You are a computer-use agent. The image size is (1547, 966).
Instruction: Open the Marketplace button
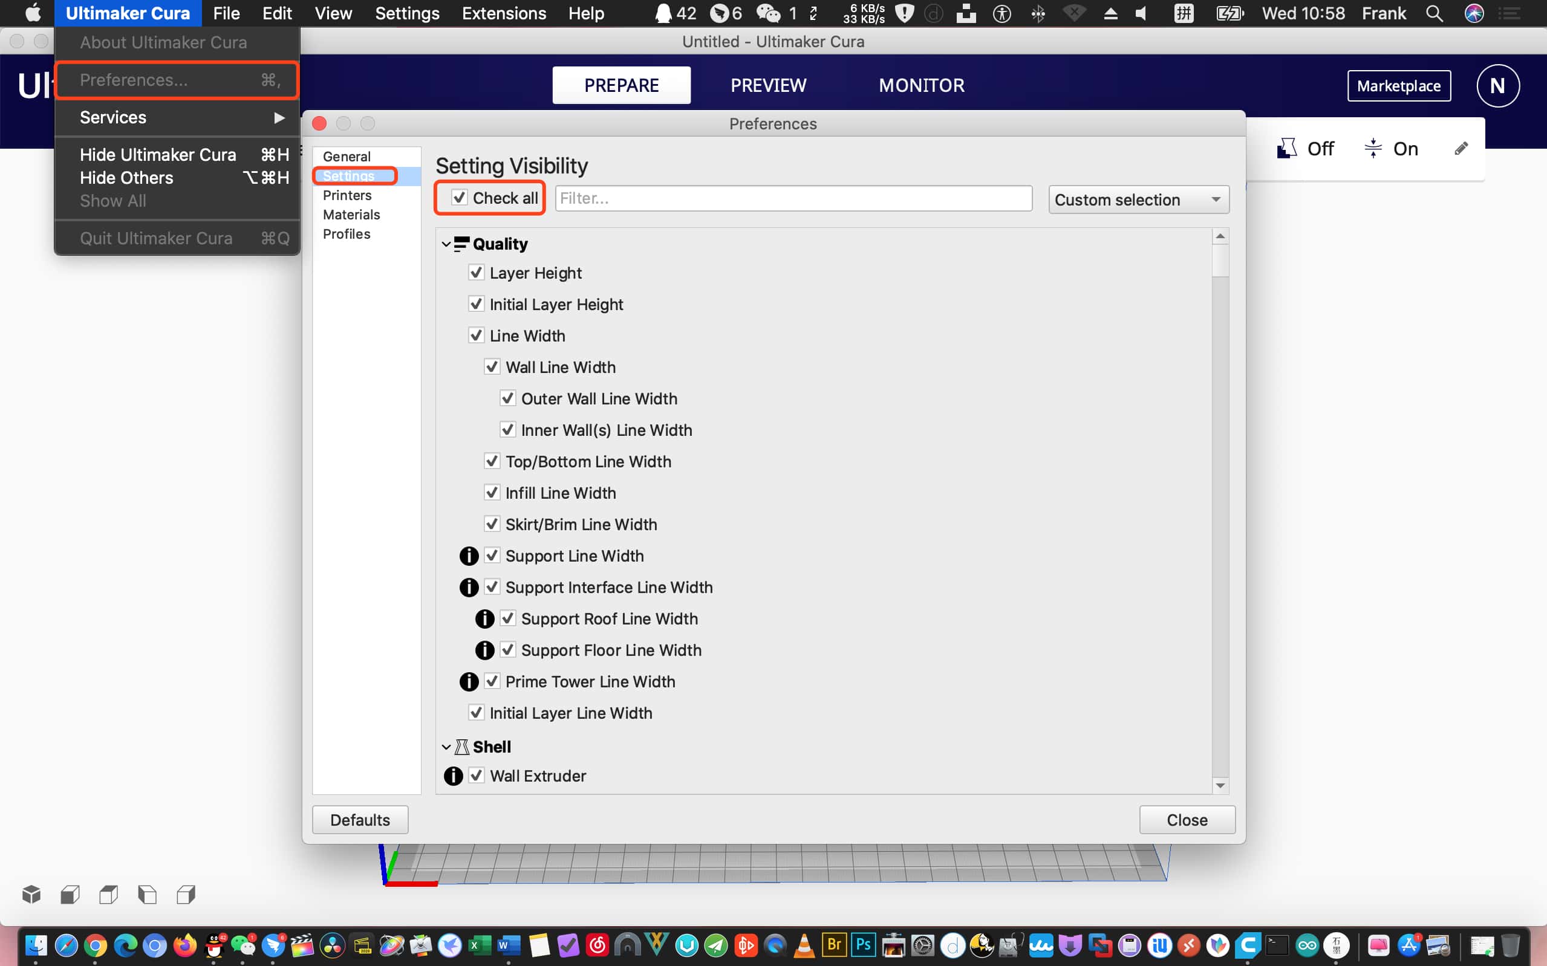coord(1398,86)
